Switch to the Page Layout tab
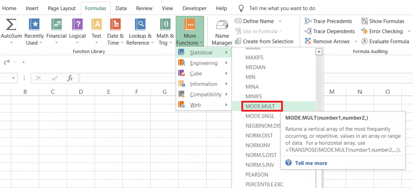 click(62, 8)
